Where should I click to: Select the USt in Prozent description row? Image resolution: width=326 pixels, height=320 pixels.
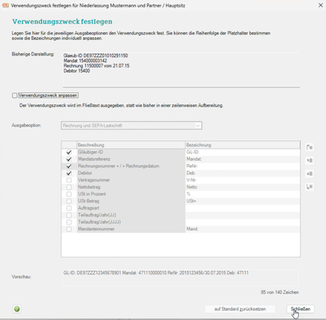point(131,194)
